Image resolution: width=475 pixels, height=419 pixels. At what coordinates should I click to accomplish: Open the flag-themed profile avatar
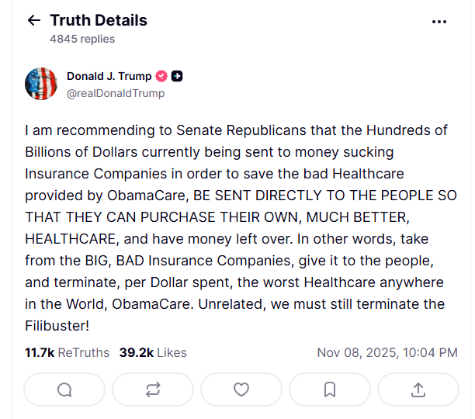[x=41, y=84]
